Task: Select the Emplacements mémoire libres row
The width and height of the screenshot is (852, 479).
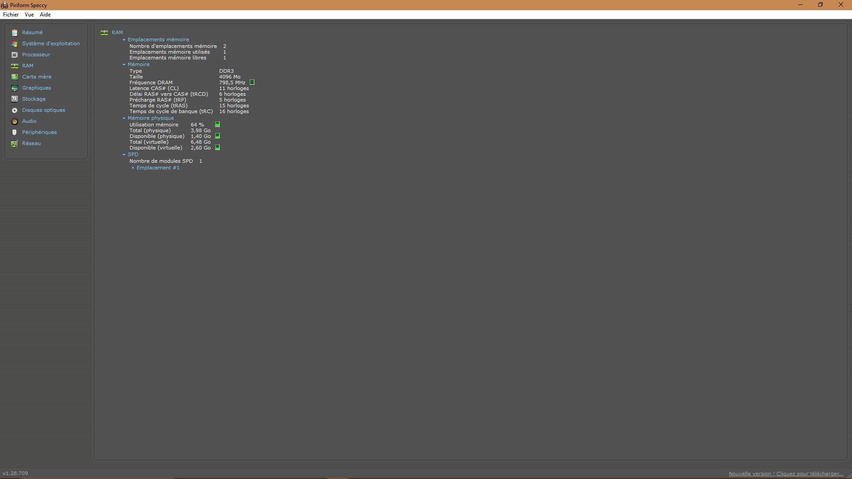Action: pos(177,58)
